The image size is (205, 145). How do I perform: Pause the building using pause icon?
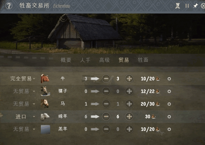(x=187, y=6)
